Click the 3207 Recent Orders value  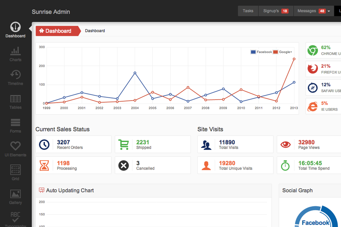tap(63, 142)
